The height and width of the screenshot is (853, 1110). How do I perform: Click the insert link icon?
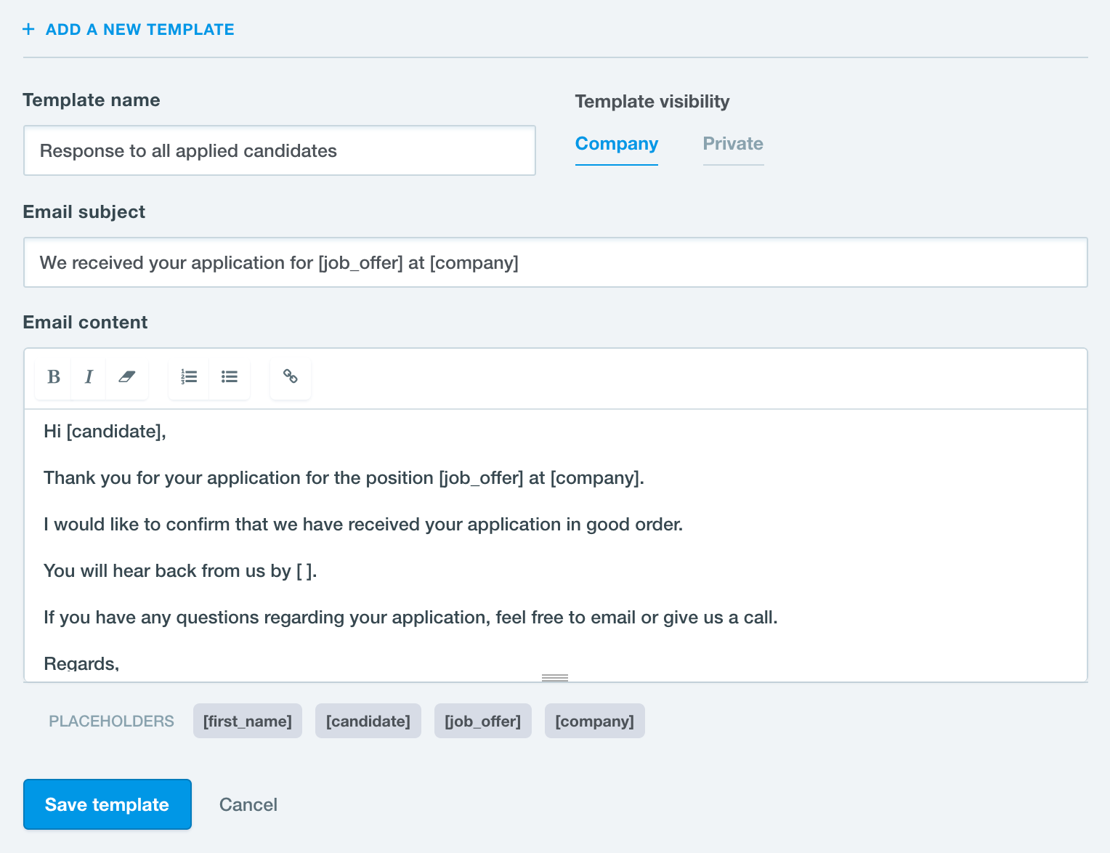pyautogui.click(x=291, y=377)
